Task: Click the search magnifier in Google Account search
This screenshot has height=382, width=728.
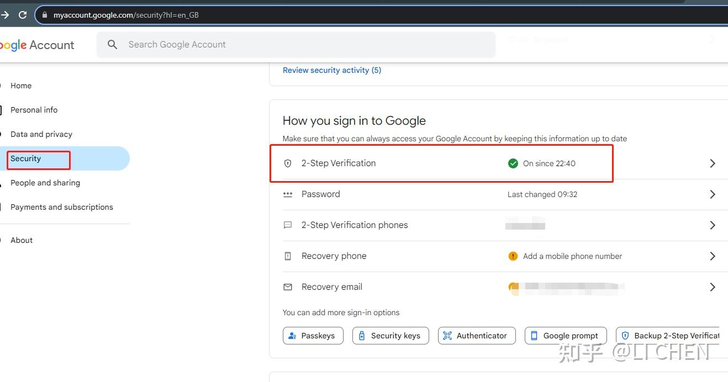Action: (x=112, y=44)
